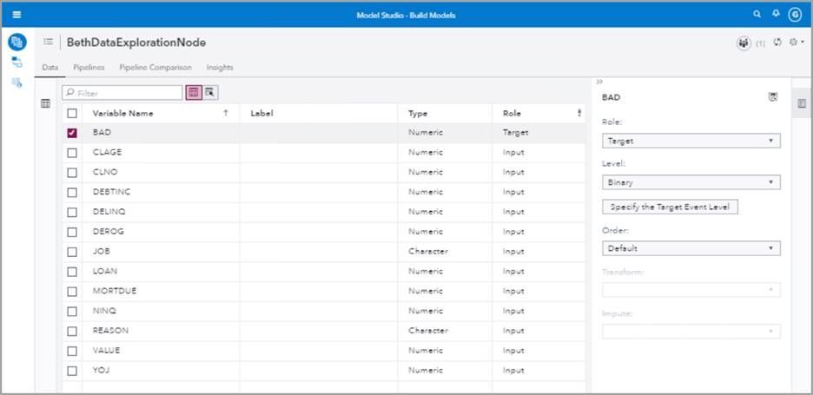Sort by the Type column header
Viewport: 813px width, 395px height.
(418, 113)
